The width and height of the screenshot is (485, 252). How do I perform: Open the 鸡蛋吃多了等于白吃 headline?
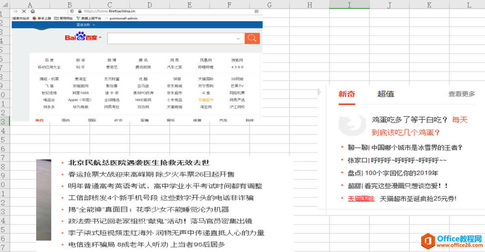pos(410,120)
